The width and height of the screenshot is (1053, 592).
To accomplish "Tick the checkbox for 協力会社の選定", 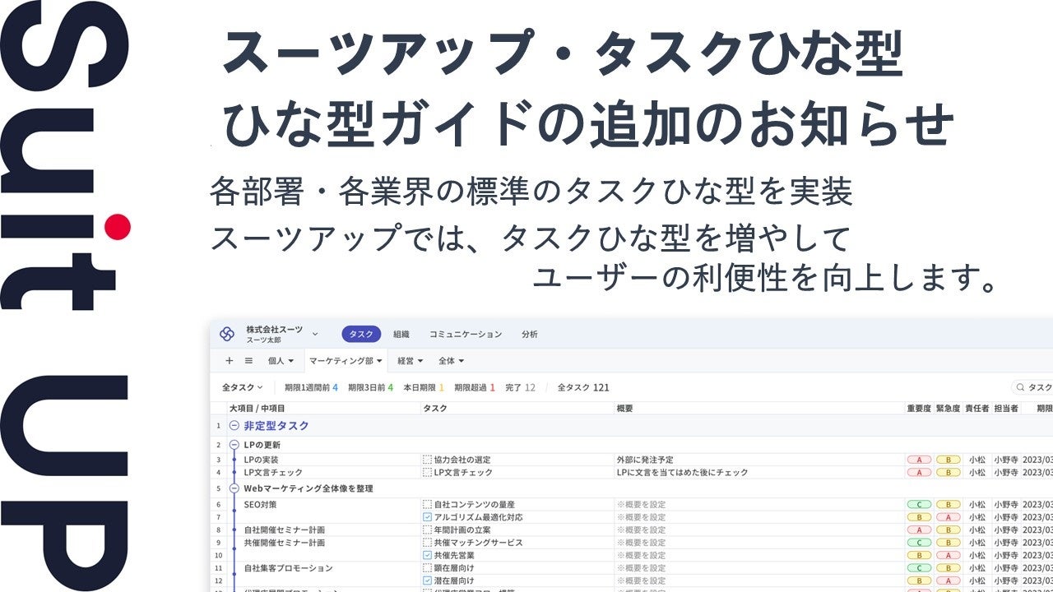I will point(427,460).
